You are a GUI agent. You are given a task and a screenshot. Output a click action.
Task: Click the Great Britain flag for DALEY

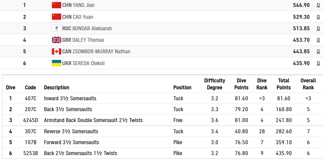click(x=56, y=40)
